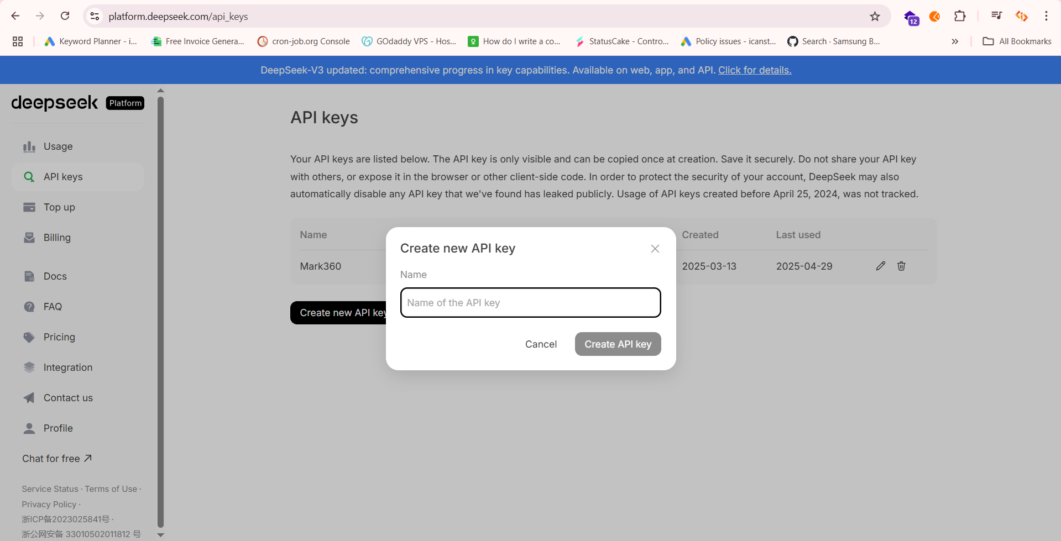Screen dimensions: 1061x541
Task: Open Policy issues bookmark
Action: click(x=729, y=41)
